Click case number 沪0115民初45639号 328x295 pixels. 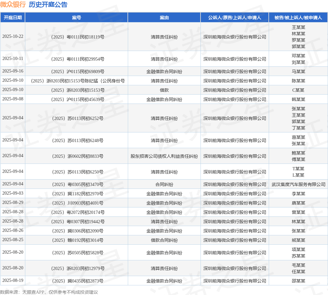tap(78, 99)
